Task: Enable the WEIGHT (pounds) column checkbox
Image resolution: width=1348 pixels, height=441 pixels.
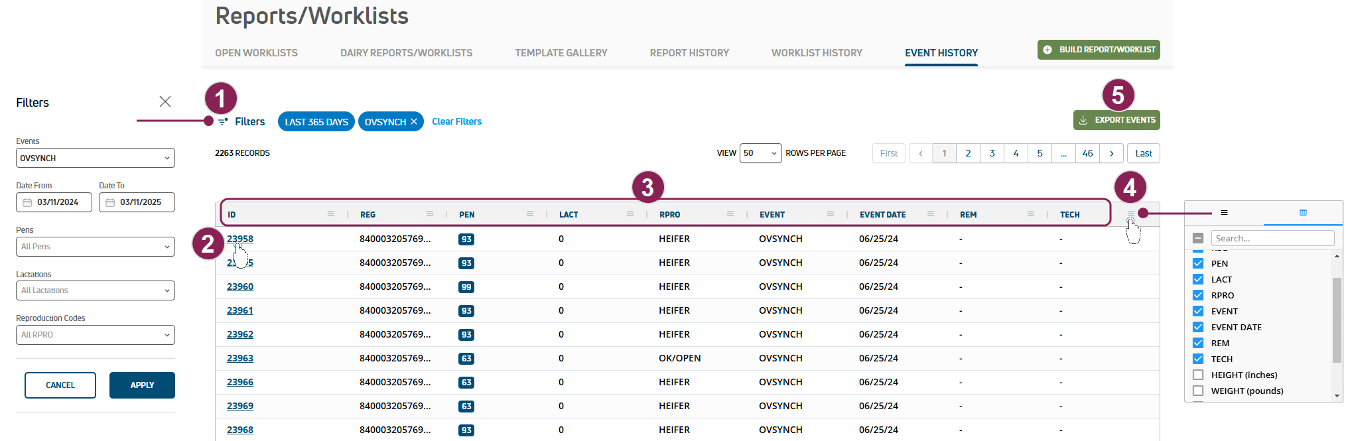Action: pos(1198,391)
